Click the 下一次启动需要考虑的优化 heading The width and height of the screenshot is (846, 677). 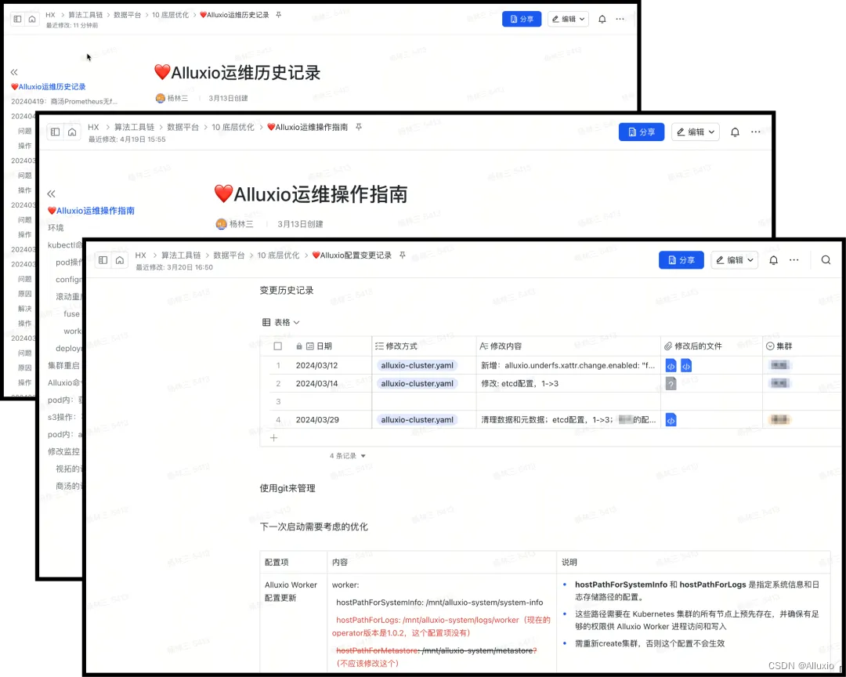click(313, 527)
